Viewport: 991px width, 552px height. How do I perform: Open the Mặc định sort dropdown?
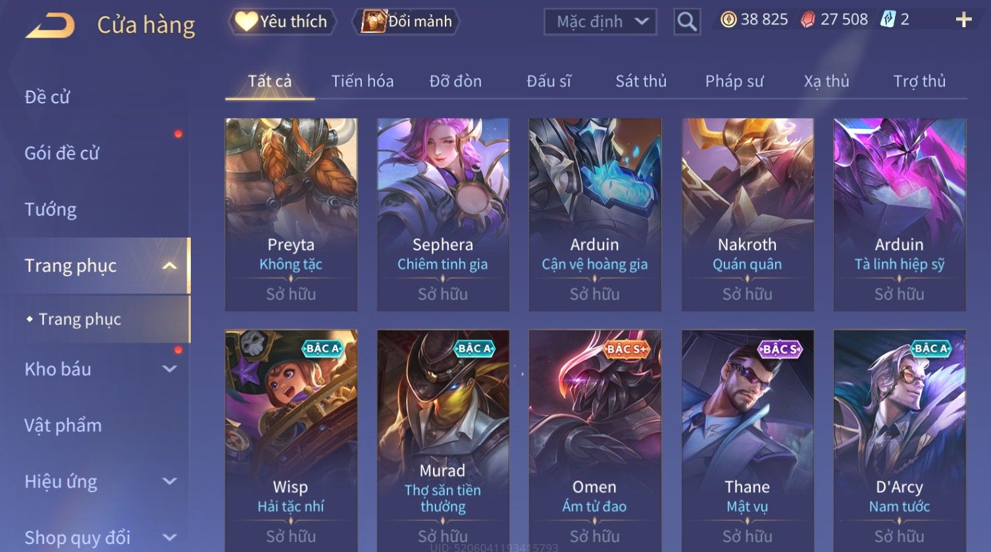[x=600, y=22]
